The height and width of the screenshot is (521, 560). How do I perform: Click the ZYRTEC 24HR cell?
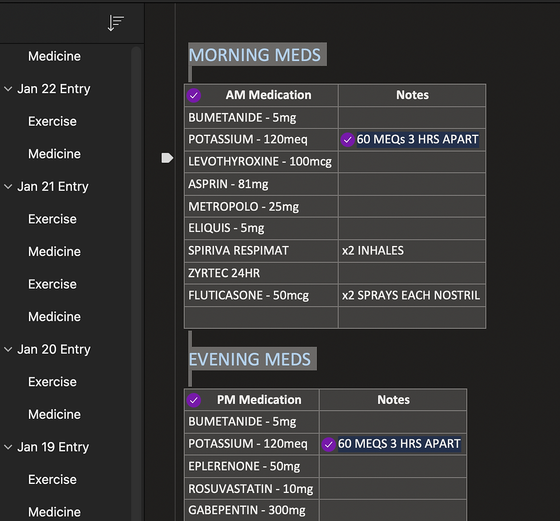(261, 273)
